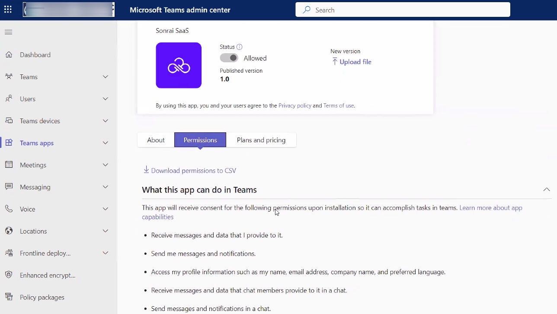Open the app launcher waffle icon

[8, 10]
